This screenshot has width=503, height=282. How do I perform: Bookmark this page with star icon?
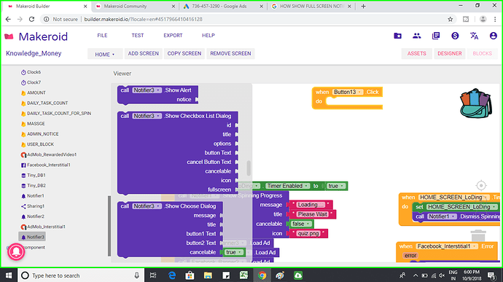450,19
